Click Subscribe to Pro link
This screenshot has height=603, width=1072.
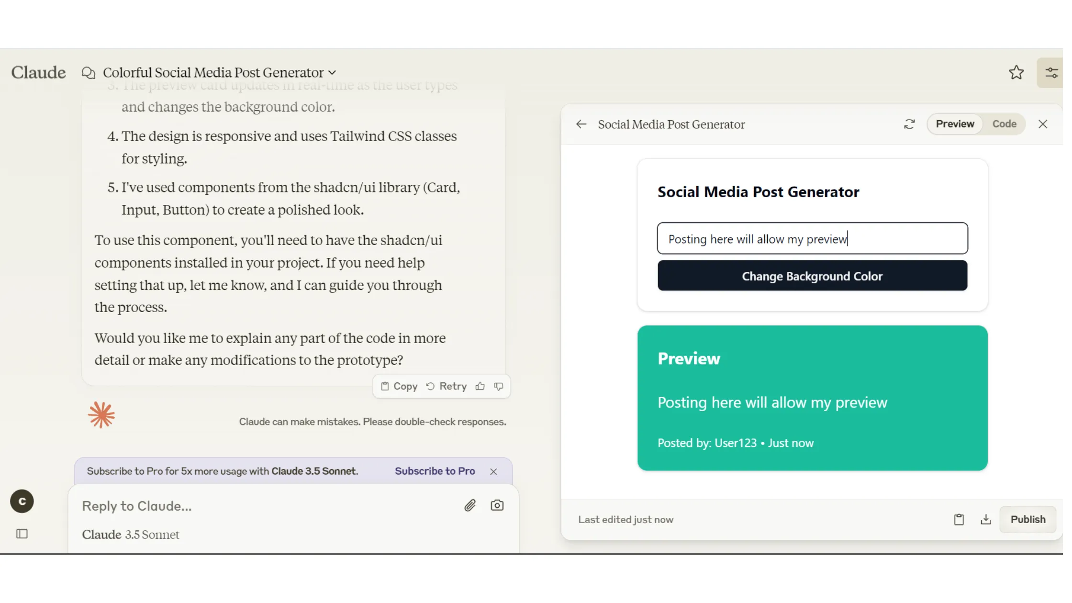tap(435, 471)
